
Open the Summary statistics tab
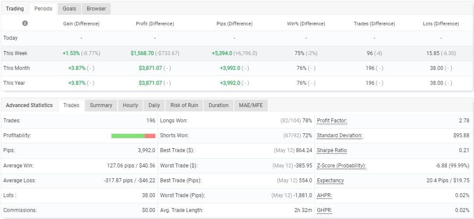101,105
